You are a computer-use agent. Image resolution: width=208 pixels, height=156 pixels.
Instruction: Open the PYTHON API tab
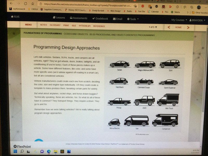pos(85,26)
